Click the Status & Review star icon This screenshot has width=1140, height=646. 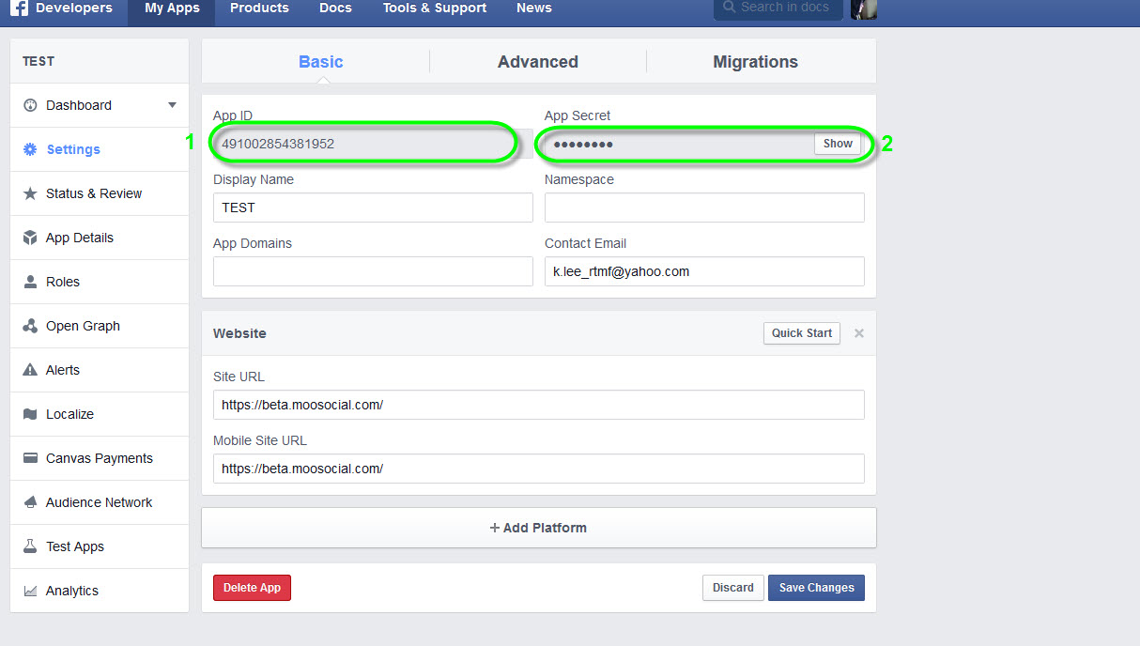(30, 193)
